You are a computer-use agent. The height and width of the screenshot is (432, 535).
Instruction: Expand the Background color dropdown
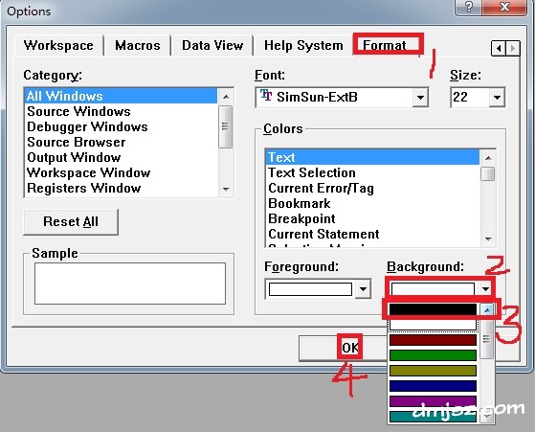[x=485, y=289]
